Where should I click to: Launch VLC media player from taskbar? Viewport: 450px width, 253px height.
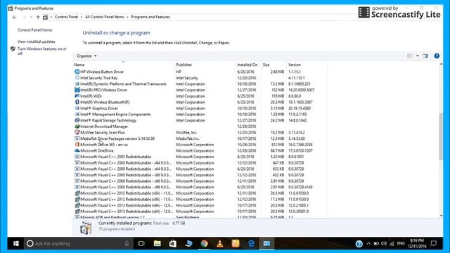tap(220, 244)
